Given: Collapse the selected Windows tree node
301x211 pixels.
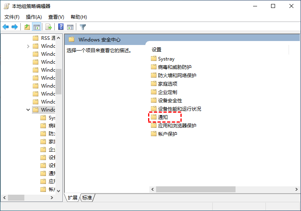Looking at the screenshot, I should coord(28,110).
